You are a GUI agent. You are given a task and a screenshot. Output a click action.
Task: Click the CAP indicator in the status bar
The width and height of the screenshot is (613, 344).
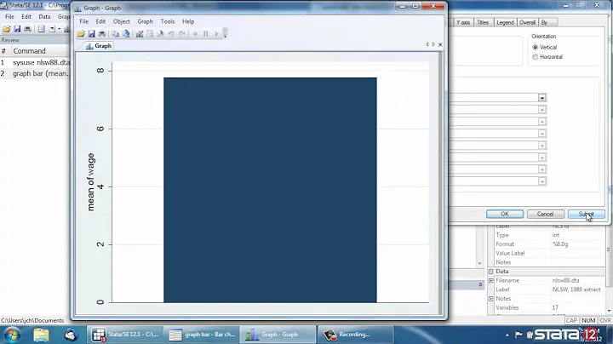coord(571,320)
